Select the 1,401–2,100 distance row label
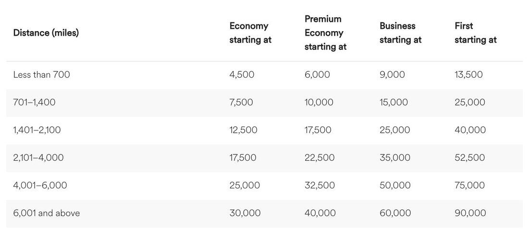 point(37,130)
